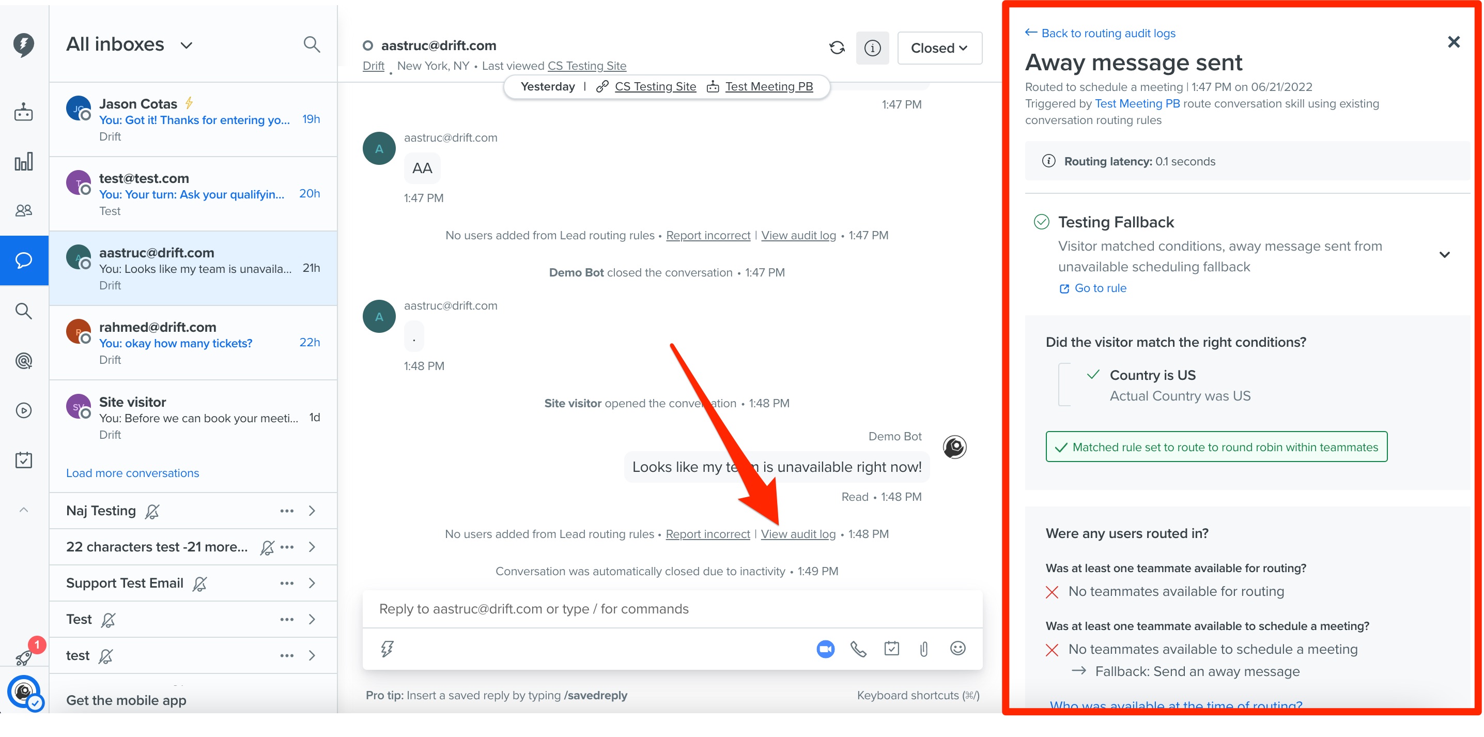Open the bot playbooks icon in sidebar
Image resolution: width=1484 pixels, height=737 pixels.
[x=24, y=112]
